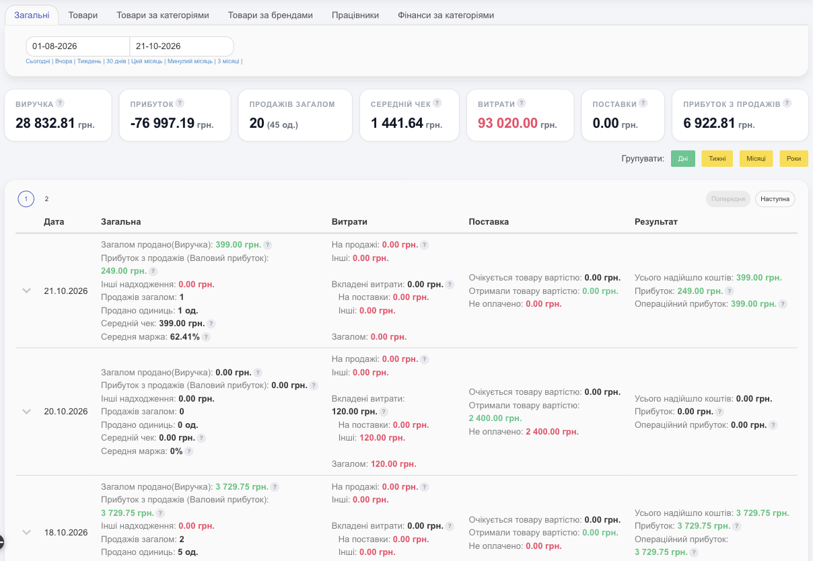Click the hint icon after Середній чек 399.00 грн.

[211, 324]
